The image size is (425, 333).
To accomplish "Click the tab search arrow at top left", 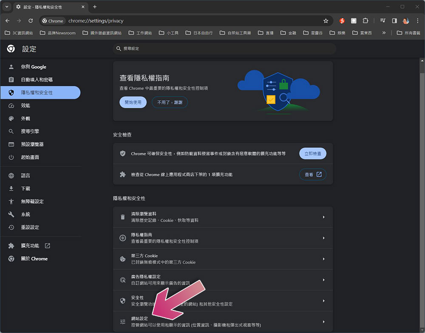I will (x=7, y=7).
